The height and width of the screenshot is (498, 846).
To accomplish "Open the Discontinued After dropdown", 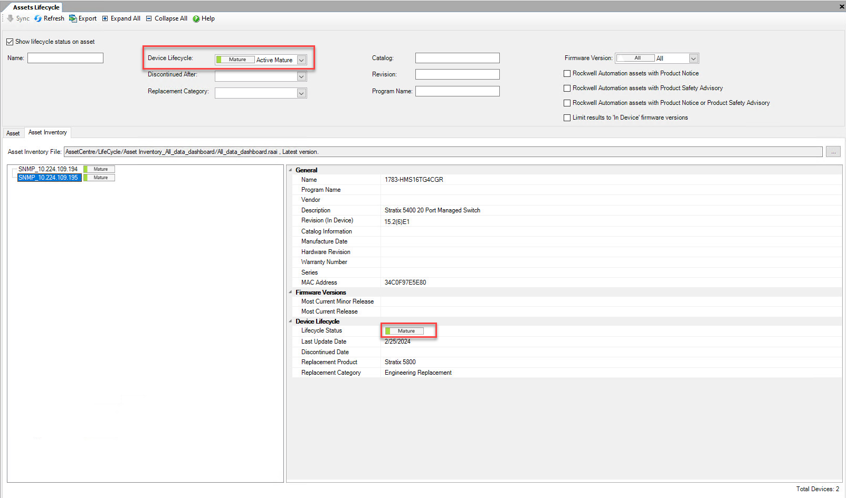I will 301,76.
